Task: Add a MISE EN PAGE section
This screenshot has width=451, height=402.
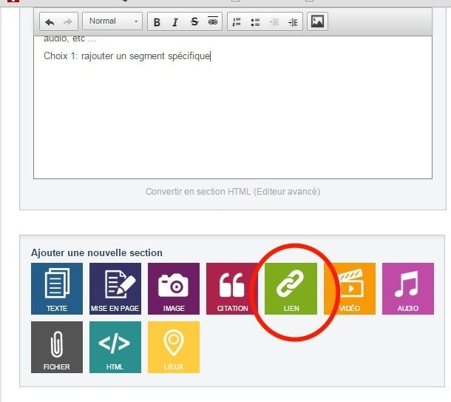Action: coord(115,289)
